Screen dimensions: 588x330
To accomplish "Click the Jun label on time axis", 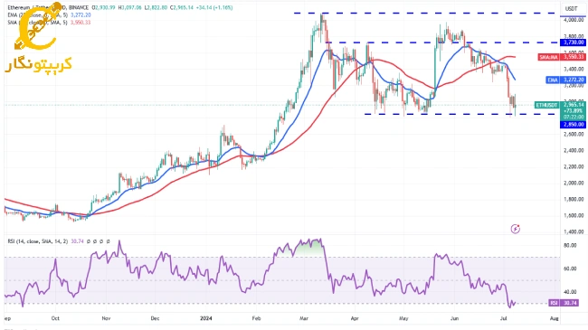I will click(x=454, y=318).
